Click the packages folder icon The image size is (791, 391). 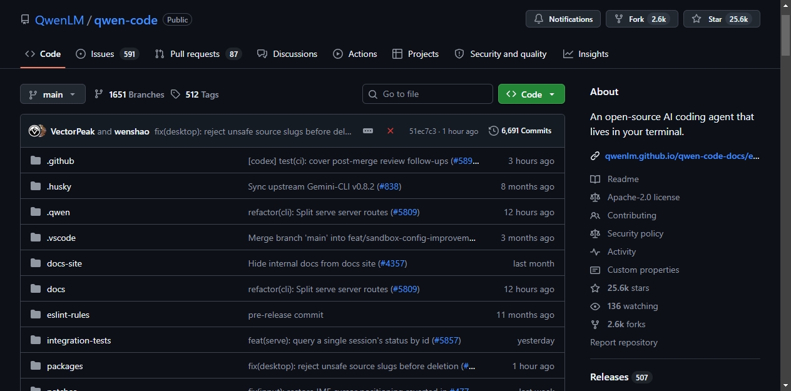[x=36, y=366]
